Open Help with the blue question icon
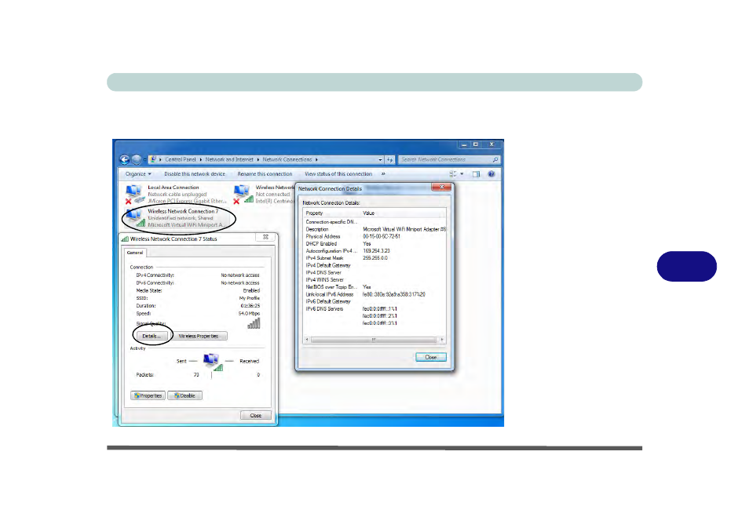Image resolution: width=749 pixels, height=528 pixels. click(x=491, y=174)
